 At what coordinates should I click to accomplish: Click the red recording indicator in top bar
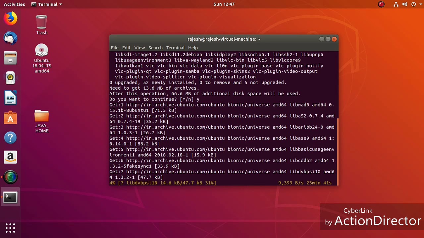pyautogui.click(x=381, y=4)
